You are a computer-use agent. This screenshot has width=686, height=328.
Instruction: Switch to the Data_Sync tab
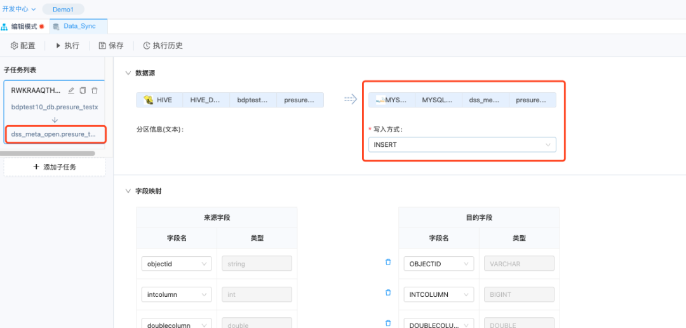[79, 26]
